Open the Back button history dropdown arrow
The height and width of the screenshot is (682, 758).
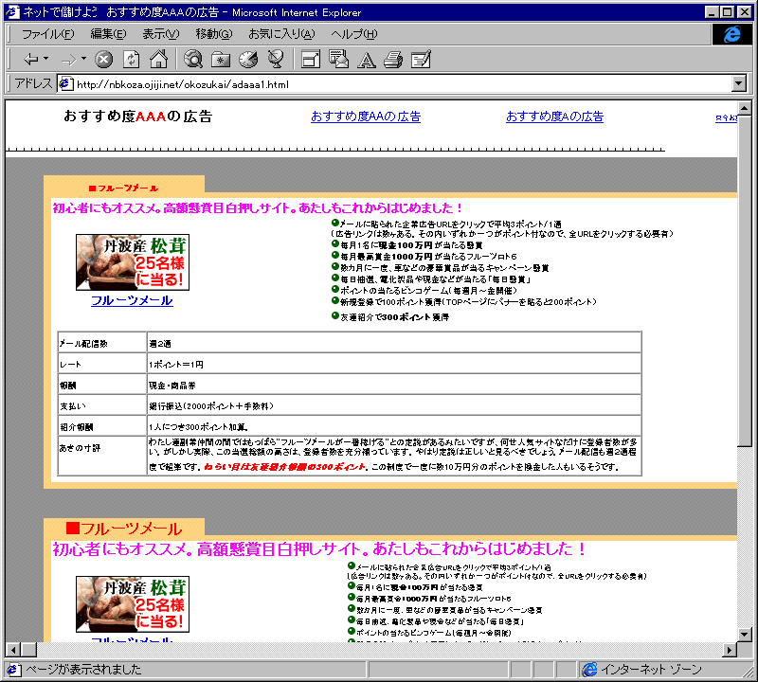pos(45,59)
